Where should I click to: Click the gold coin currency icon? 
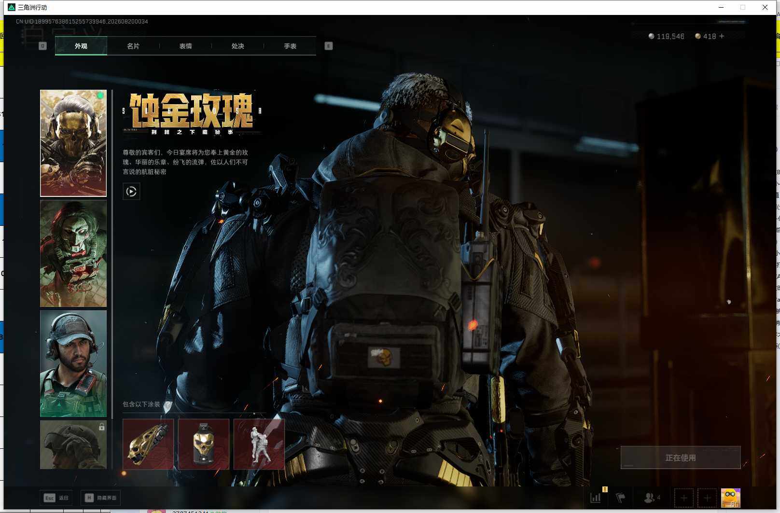[698, 36]
